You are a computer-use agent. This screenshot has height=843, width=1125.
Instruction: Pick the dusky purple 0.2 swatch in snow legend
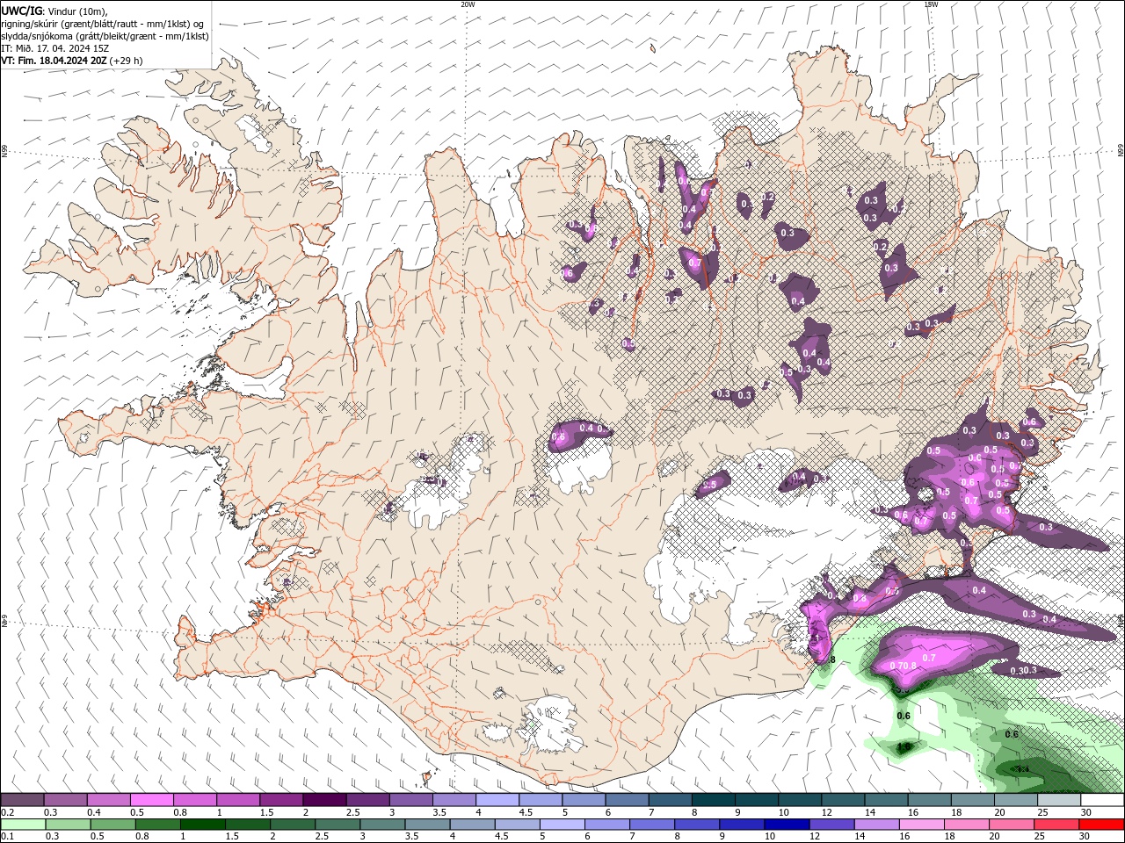(x=22, y=800)
